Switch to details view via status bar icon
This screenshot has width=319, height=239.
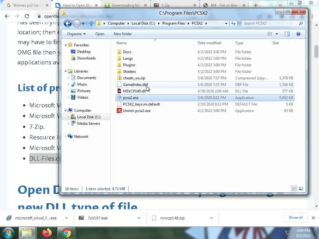(x=294, y=189)
